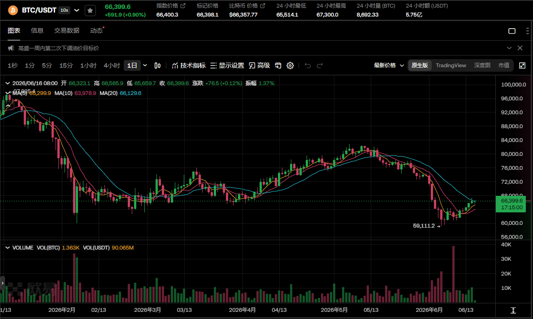This screenshot has width=533, height=319.
Task: Open the 高级 advanced tools
Action: [x=260, y=65]
